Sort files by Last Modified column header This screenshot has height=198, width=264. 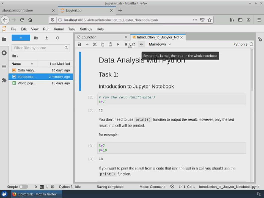(x=55, y=64)
